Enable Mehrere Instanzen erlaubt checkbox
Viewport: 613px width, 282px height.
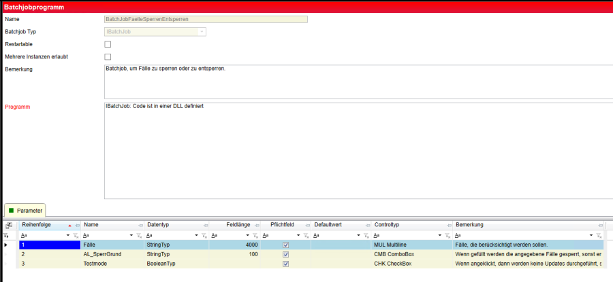[108, 57]
